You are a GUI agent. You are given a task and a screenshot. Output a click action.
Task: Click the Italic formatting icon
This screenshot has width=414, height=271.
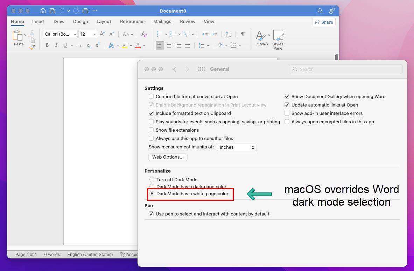tap(56, 45)
